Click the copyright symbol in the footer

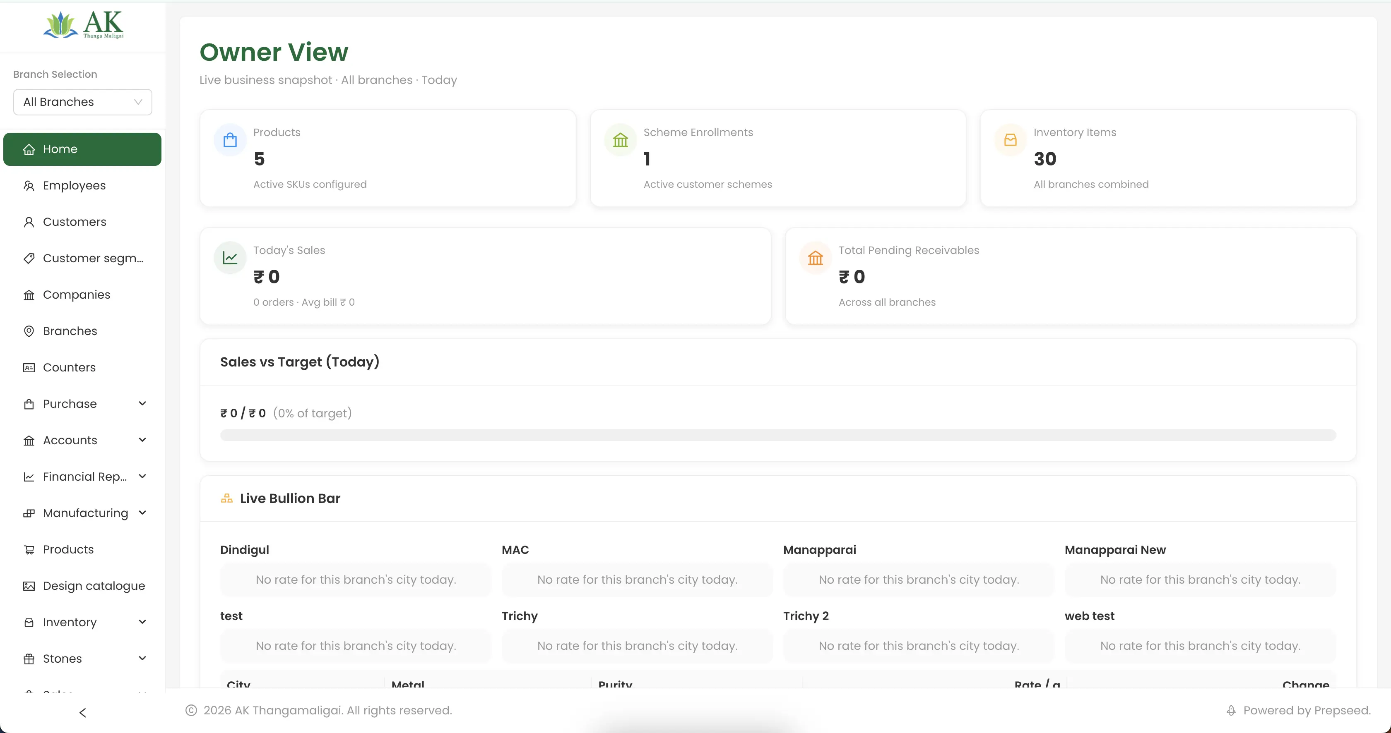191,710
